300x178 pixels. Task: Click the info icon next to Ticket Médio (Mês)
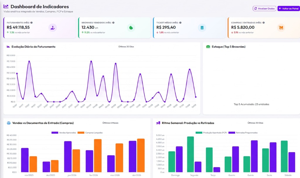coord(180,23)
